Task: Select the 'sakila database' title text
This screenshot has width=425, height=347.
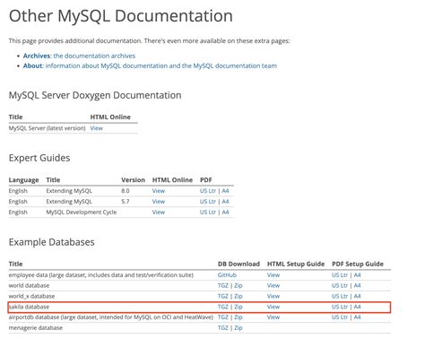Action: click(29, 307)
